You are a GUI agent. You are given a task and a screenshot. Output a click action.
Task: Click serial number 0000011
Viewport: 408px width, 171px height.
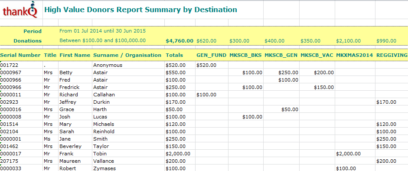(11, 95)
